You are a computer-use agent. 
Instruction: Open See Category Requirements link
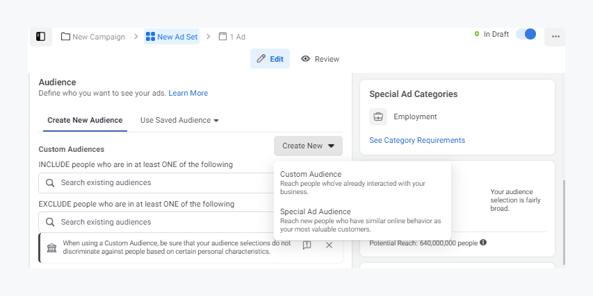click(417, 140)
